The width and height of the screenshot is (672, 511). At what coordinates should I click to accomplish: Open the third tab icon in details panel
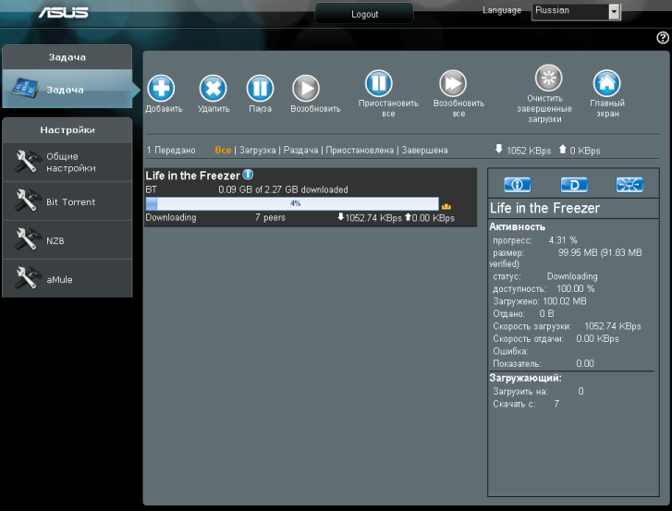[629, 185]
